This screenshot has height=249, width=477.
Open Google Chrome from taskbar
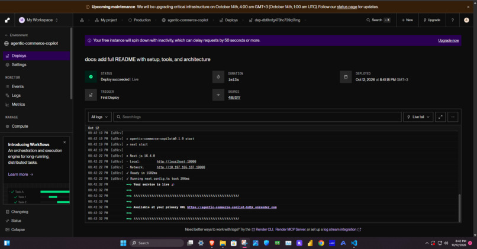coord(321,243)
